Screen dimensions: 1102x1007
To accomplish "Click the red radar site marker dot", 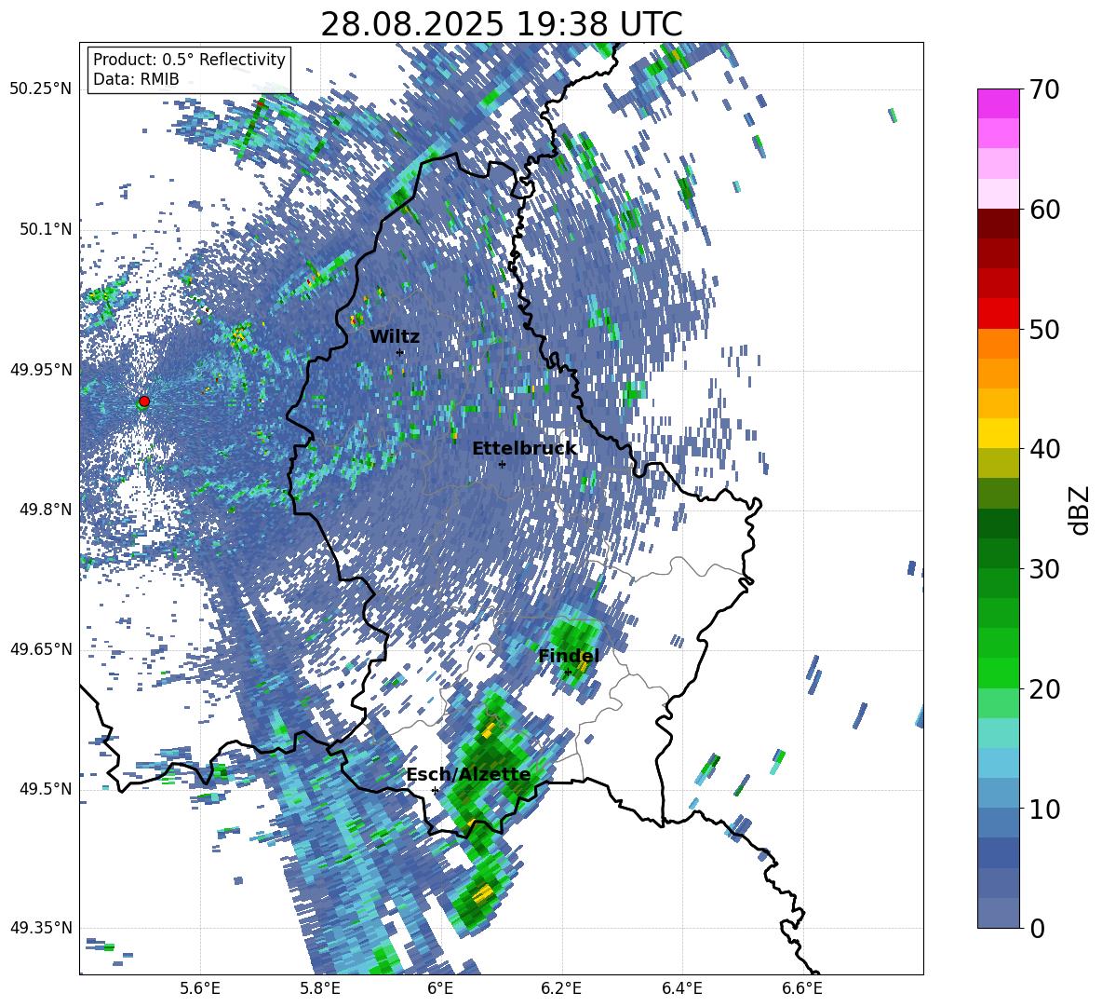I will pos(144,401).
